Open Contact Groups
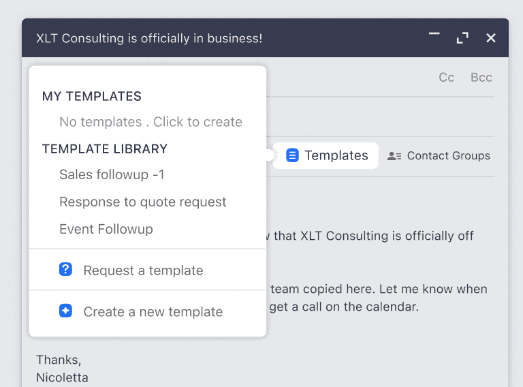The height and width of the screenshot is (387, 523). pyautogui.click(x=439, y=156)
